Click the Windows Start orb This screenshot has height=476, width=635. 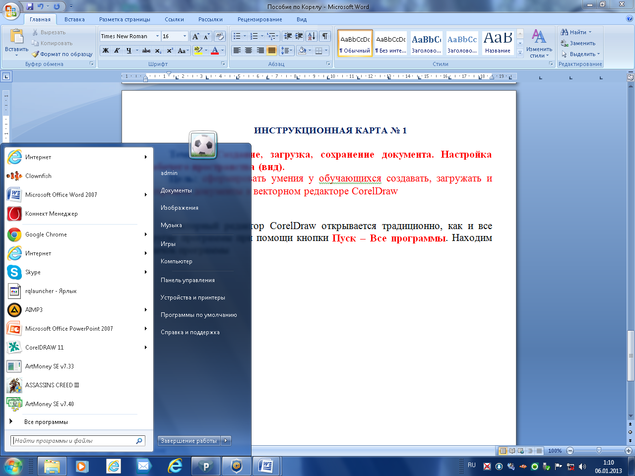[13, 467]
